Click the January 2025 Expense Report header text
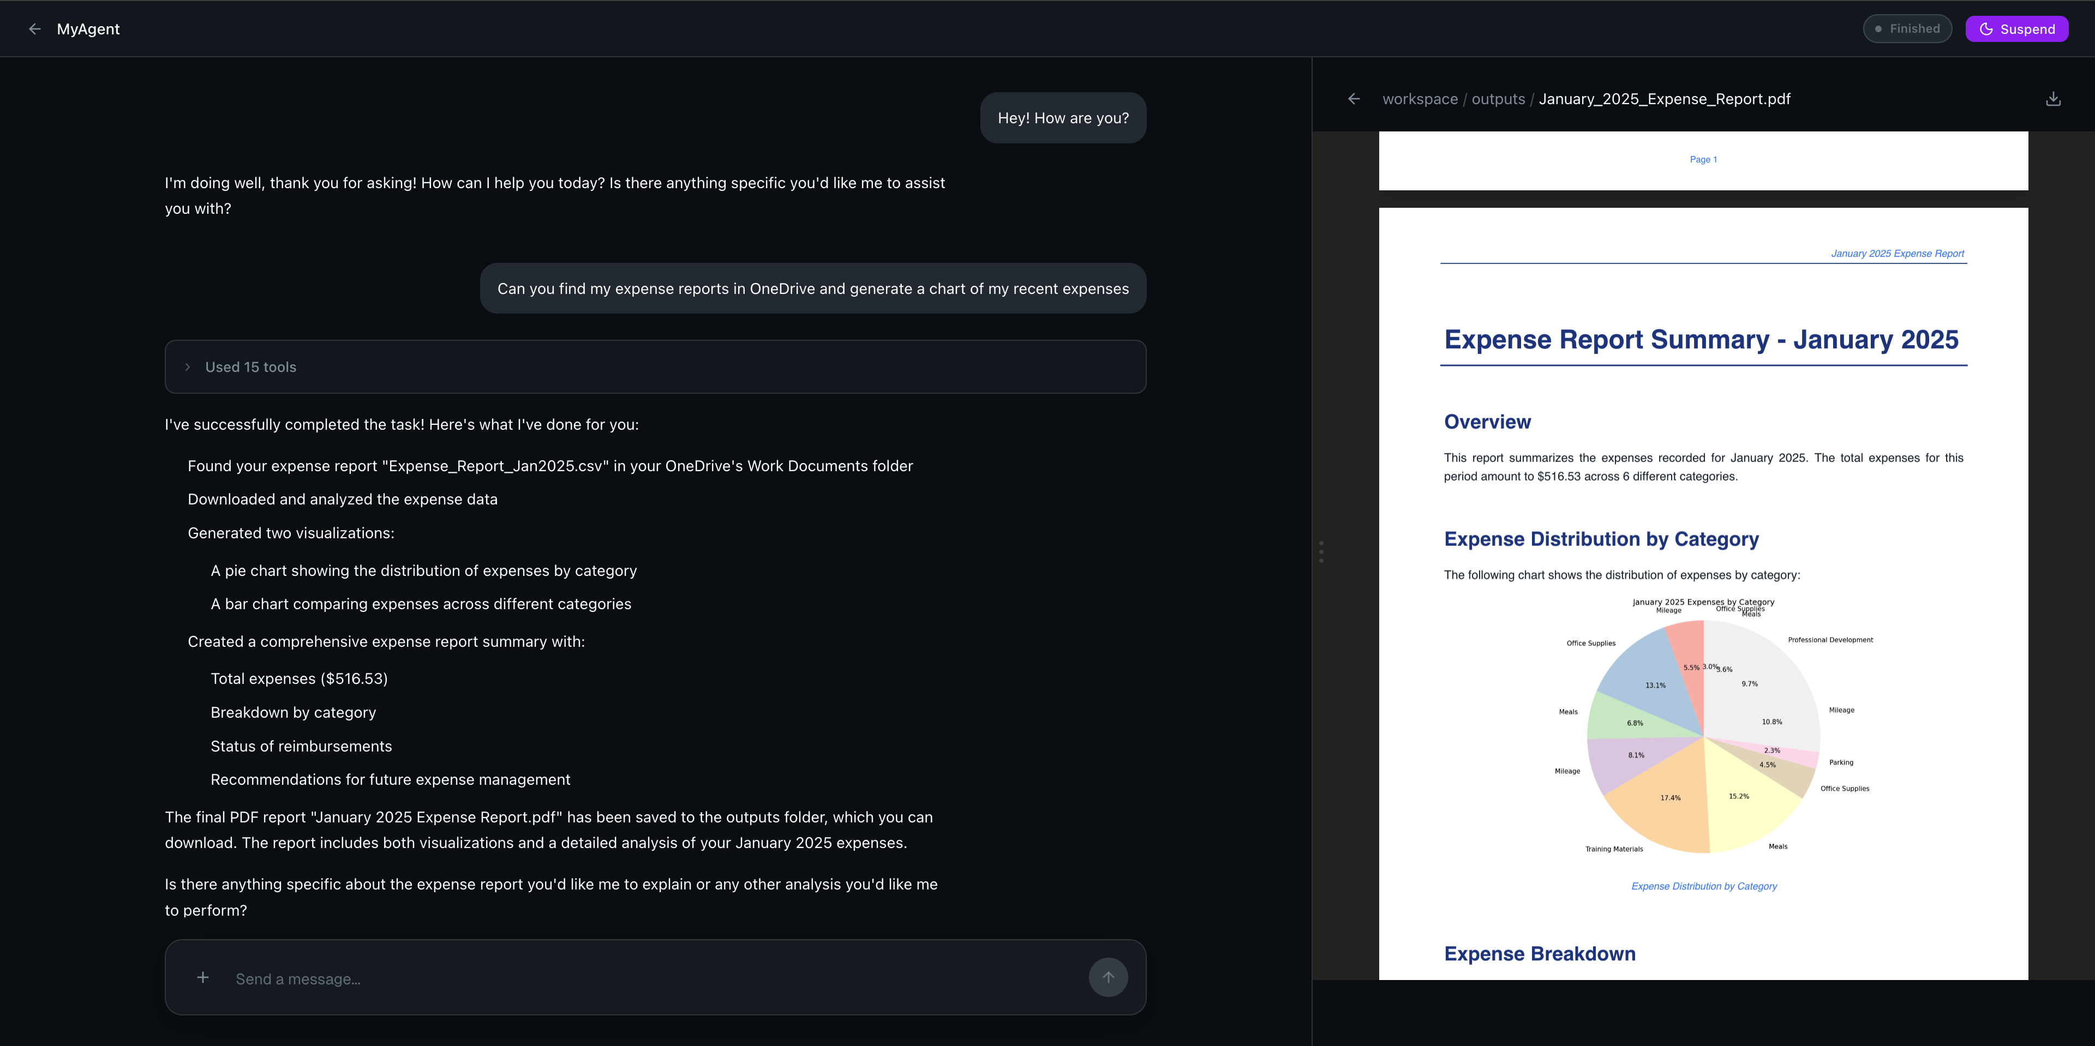 [1896, 254]
